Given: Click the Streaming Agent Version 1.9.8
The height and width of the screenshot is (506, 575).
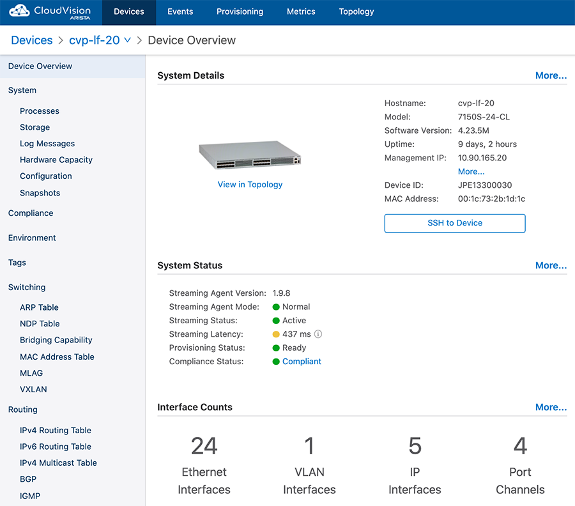Looking at the screenshot, I should pos(281,293).
